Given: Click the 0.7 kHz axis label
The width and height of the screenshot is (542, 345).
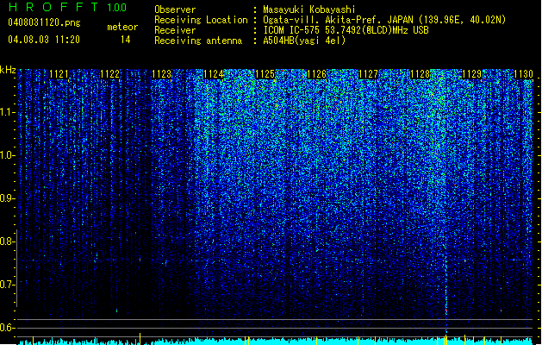Looking at the screenshot, I should click(x=7, y=285).
